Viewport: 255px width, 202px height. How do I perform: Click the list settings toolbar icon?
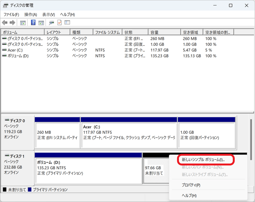tap(67, 23)
